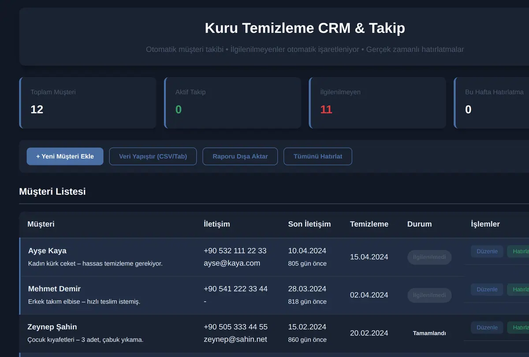Image resolution: width=529 pixels, height=357 pixels.
Task: Click cleaning date 20.02.2024
Action: click(369, 333)
